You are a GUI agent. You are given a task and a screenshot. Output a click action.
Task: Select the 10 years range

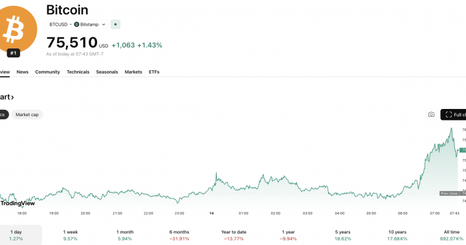pos(397,235)
